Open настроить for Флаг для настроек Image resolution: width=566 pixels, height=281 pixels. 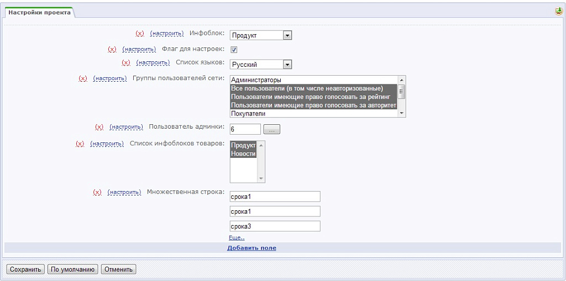tap(139, 49)
